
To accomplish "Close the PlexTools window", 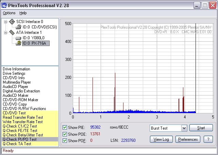I will pyautogui.click(x=213, y=5).
